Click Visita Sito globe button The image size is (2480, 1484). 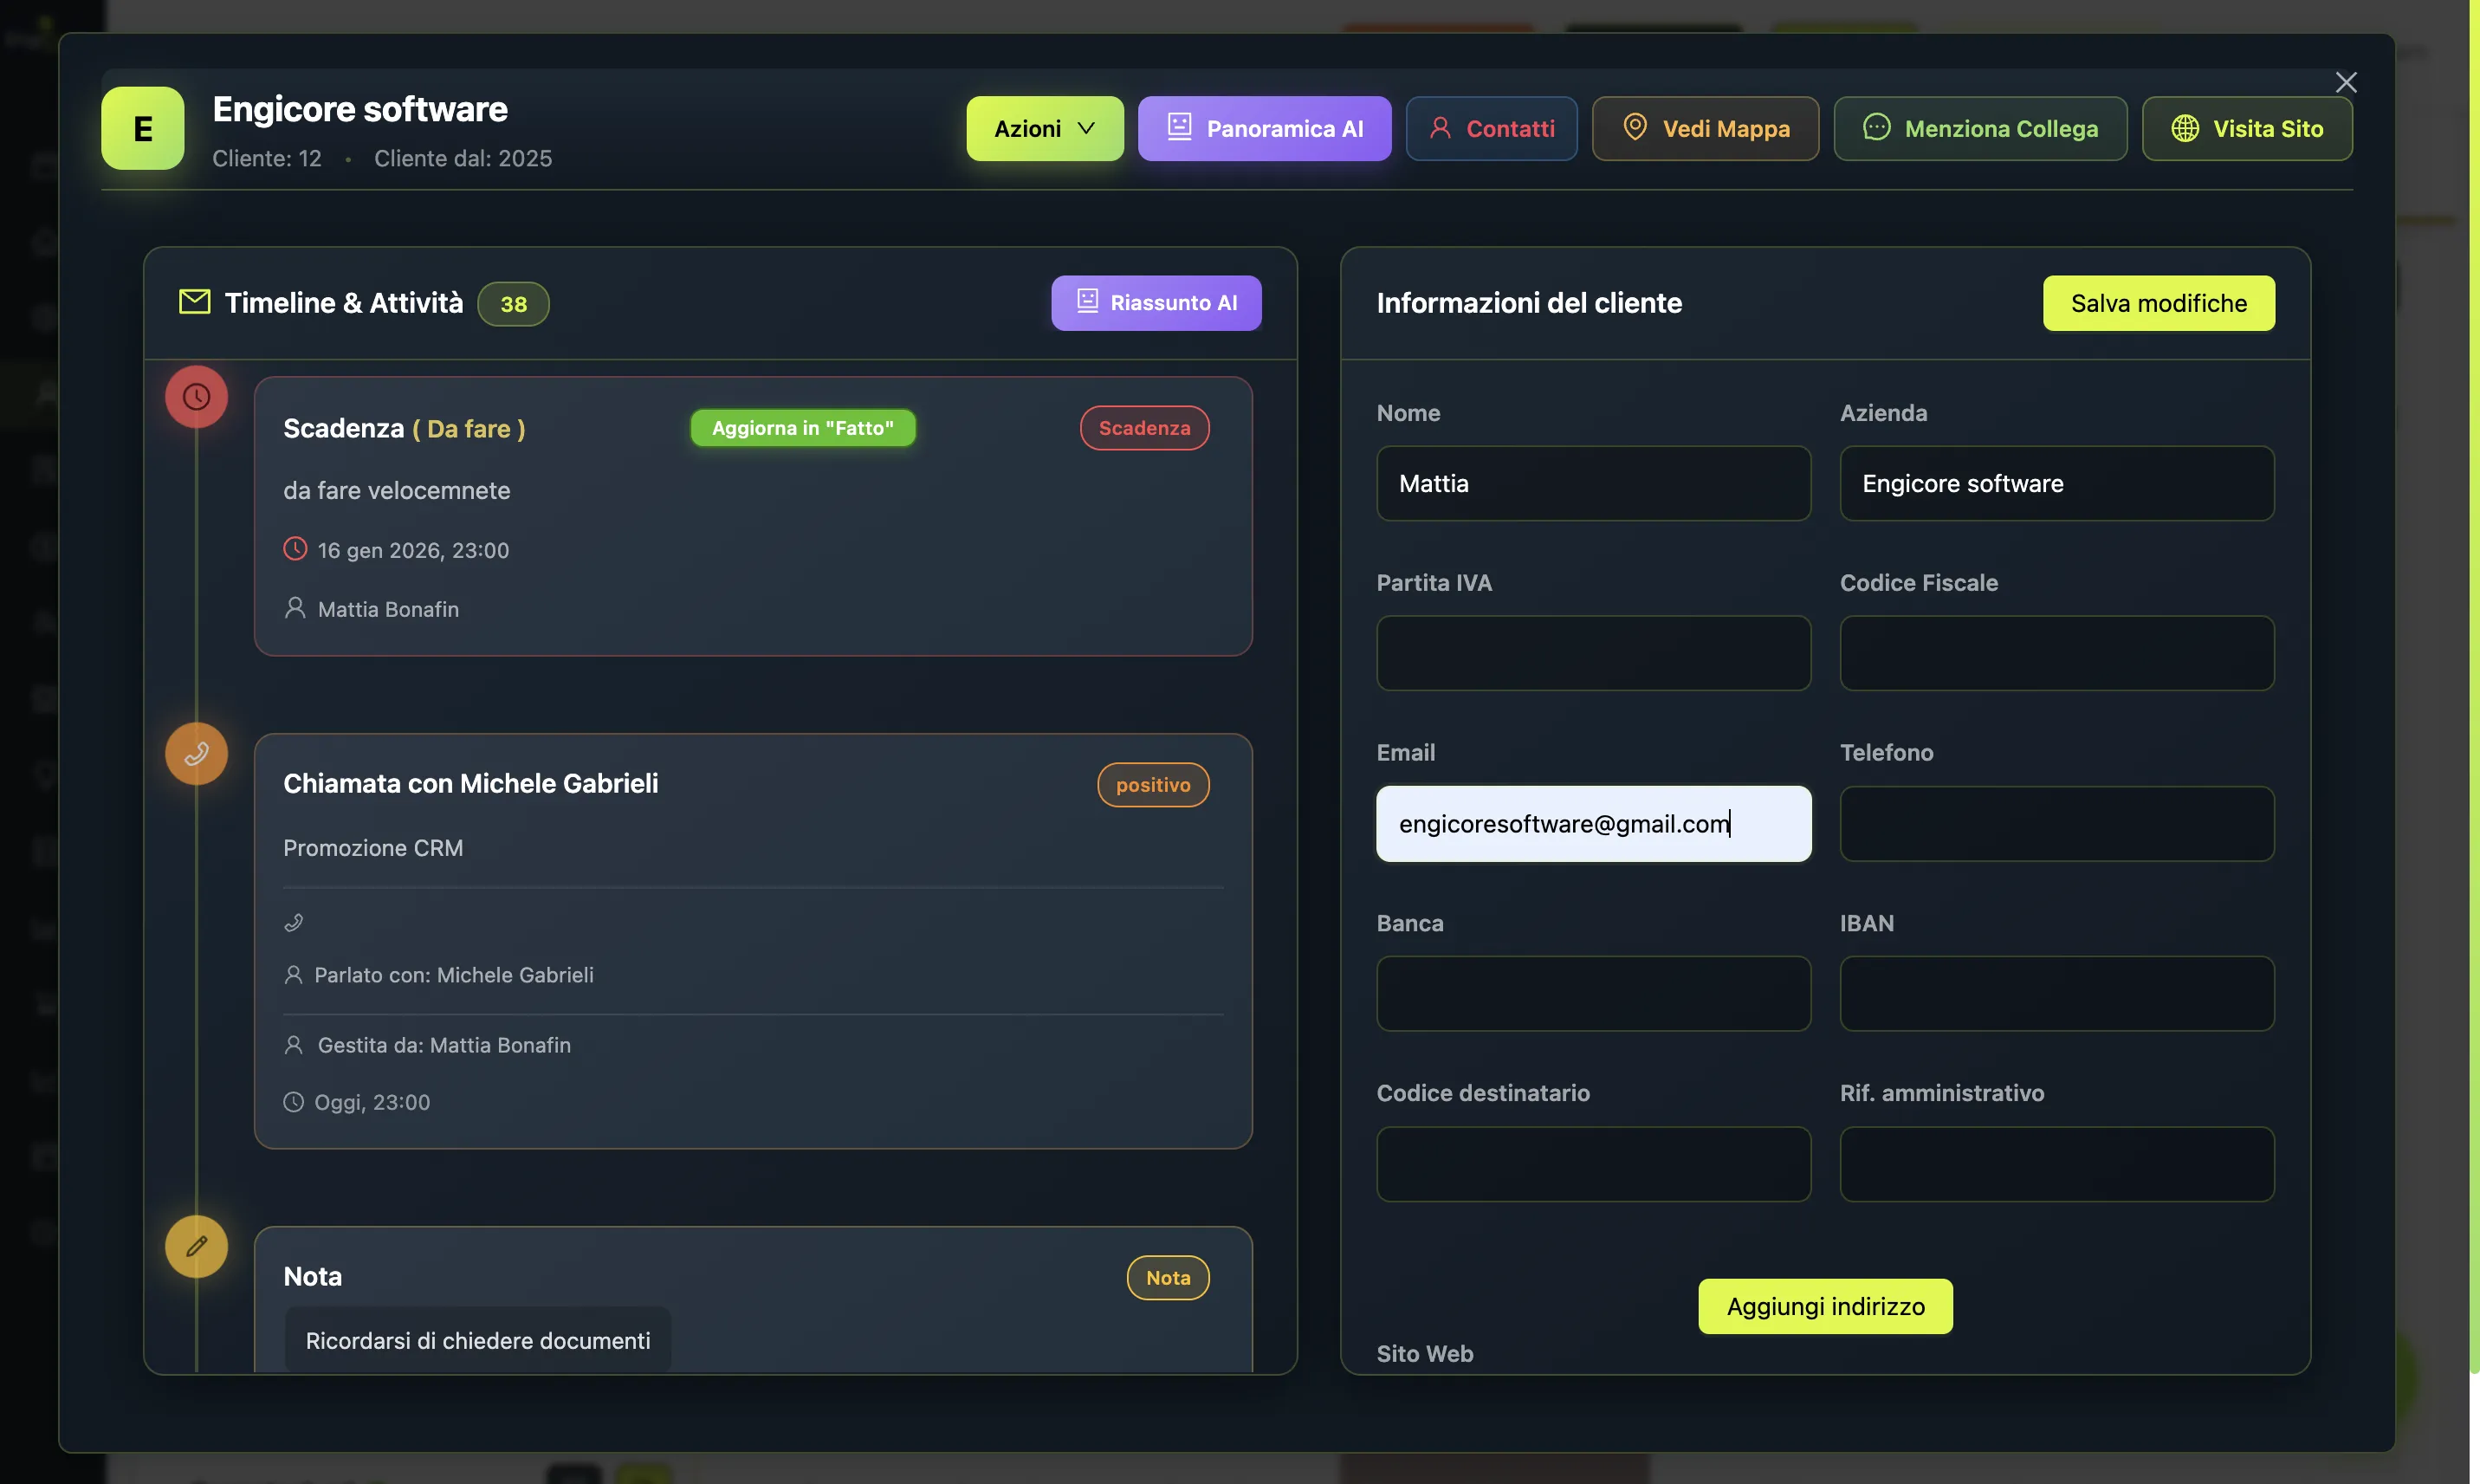(2246, 128)
